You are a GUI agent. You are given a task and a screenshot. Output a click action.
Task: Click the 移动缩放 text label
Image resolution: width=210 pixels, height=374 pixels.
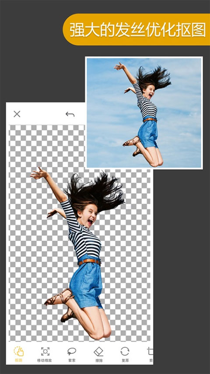45,360
